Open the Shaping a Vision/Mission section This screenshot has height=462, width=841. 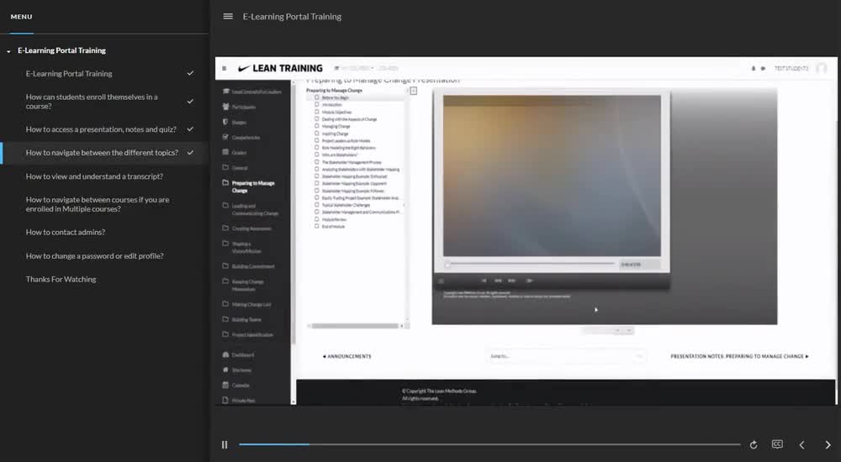[x=242, y=247]
